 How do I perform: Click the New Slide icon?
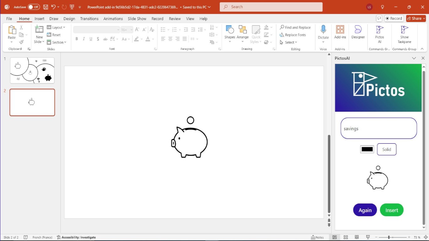point(39,30)
